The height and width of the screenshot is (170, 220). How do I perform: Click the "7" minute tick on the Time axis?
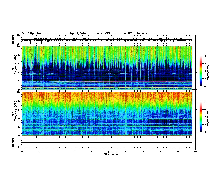click(143, 152)
